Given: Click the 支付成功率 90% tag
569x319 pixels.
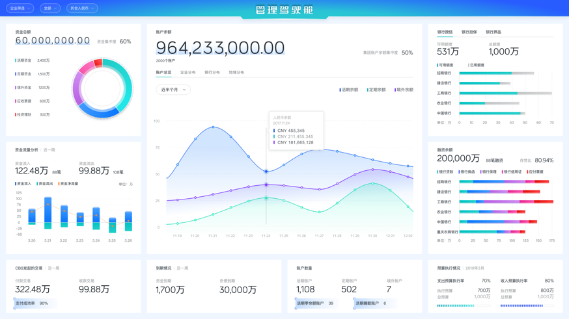Looking at the screenshot, I should 35,303.
